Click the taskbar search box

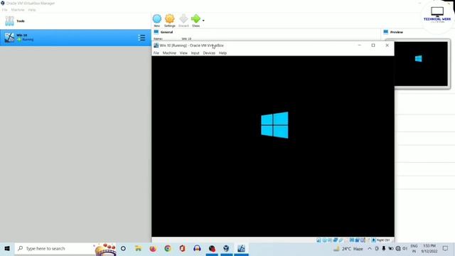click(65, 249)
